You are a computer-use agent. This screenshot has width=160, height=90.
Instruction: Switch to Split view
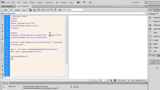pyautogui.click(x=11, y=10)
